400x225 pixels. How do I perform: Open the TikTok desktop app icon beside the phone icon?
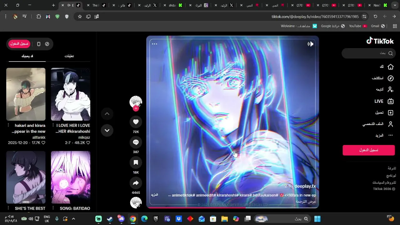47,44
